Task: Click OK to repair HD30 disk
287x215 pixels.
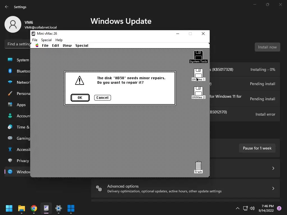Action: coord(80,98)
